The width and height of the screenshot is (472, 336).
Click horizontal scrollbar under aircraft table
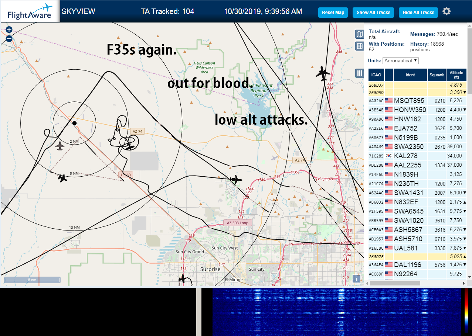395,283
